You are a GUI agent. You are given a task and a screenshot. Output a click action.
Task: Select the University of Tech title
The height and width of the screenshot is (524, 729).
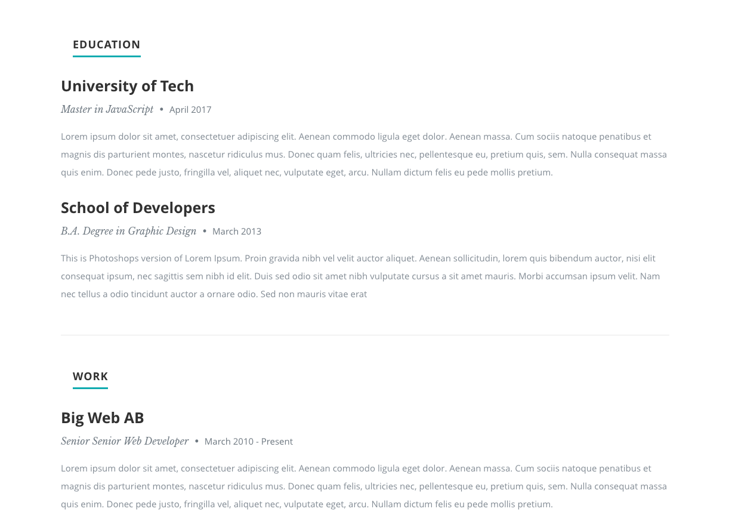pyautogui.click(x=127, y=86)
